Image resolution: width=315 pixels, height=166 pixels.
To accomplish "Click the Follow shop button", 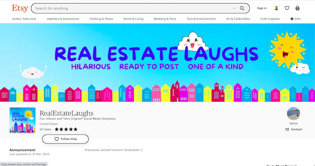I will (x=65, y=139).
